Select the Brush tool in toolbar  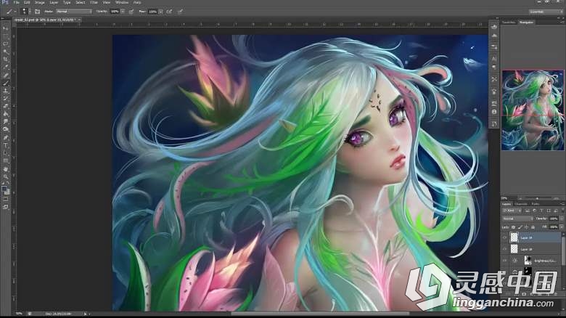coord(5,83)
